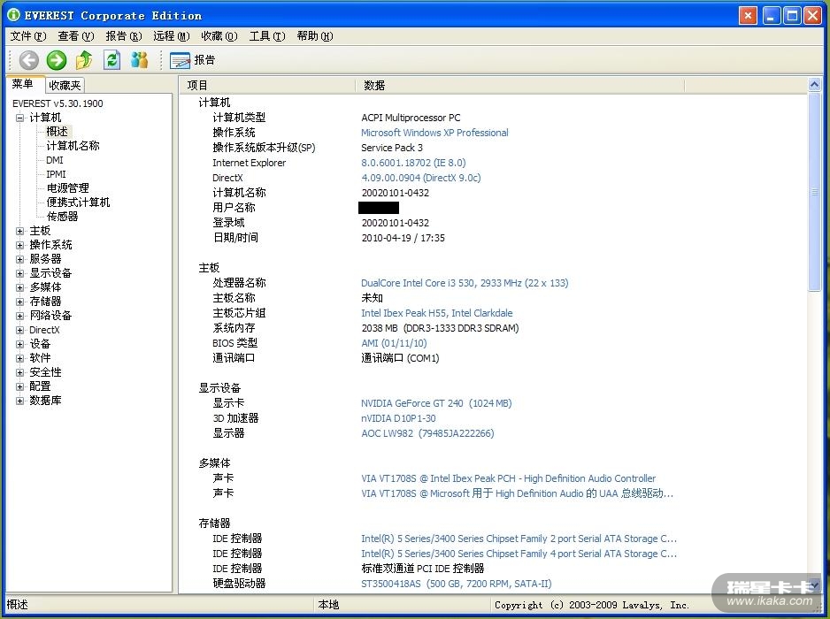Select 概述 in the tree

point(58,131)
